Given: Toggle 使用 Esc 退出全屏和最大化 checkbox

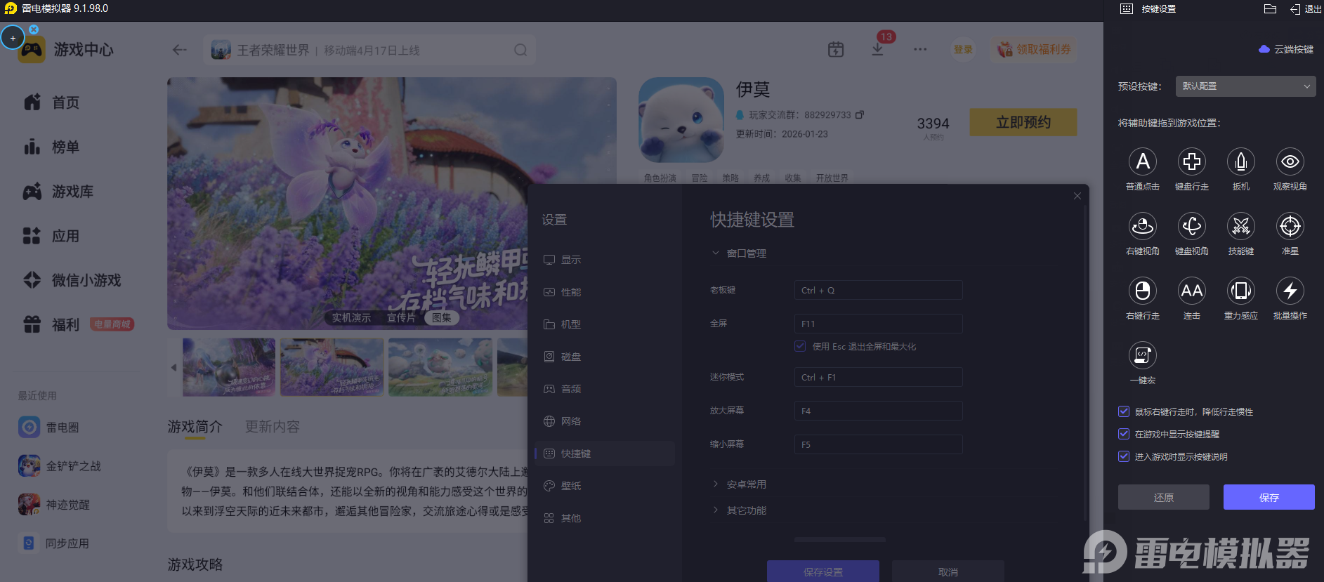Looking at the screenshot, I should pyautogui.click(x=800, y=346).
